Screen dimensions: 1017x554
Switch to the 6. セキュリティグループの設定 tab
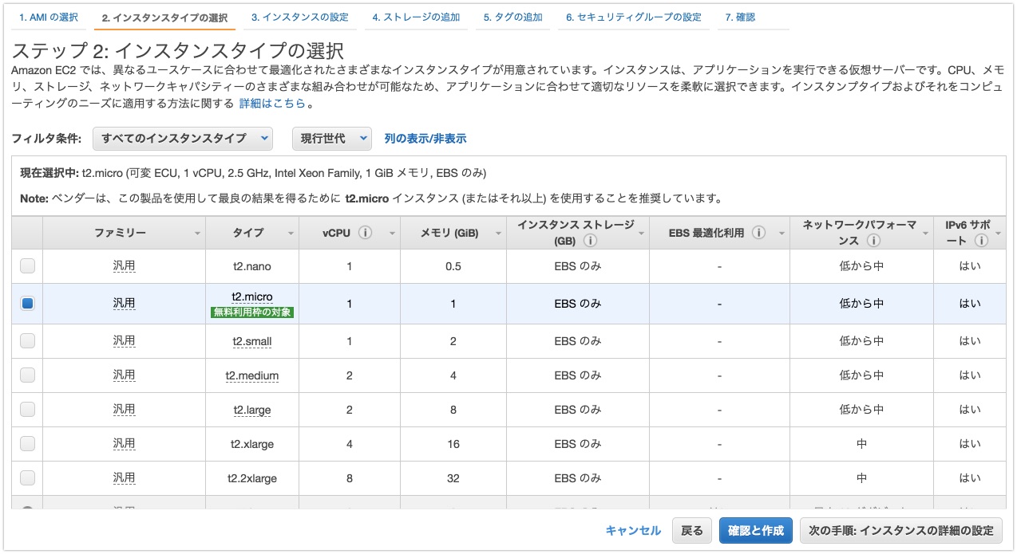(x=634, y=17)
